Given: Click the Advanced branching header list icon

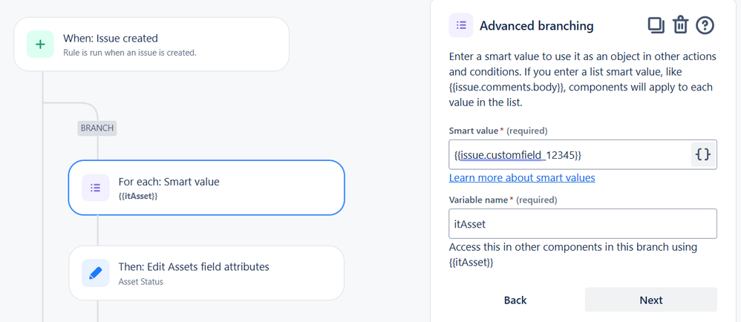Looking at the screenshot, I should (461, 25).
